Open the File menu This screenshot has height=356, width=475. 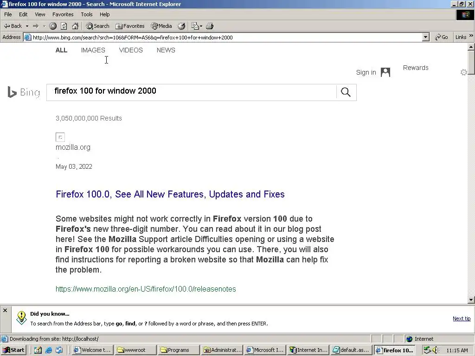[x=8, y=14]
